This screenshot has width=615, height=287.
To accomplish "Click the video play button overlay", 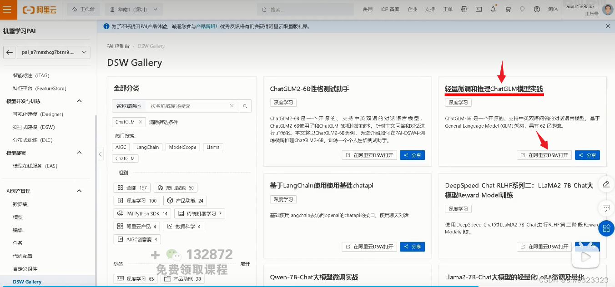I will pyautogui.click(x=586, y=258).
